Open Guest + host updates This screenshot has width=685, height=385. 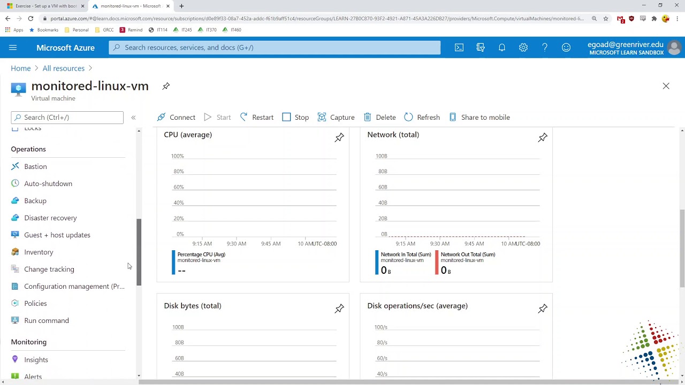pyautogui.click(x=57, y=235)
